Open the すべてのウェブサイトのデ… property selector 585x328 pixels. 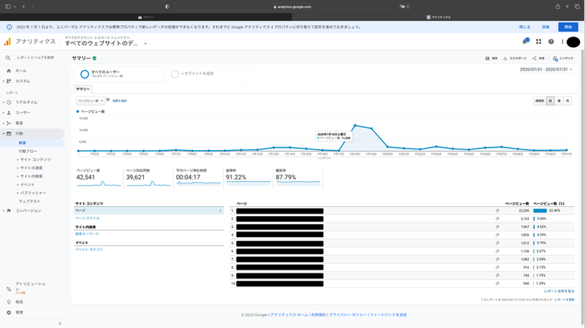point(106,43)
